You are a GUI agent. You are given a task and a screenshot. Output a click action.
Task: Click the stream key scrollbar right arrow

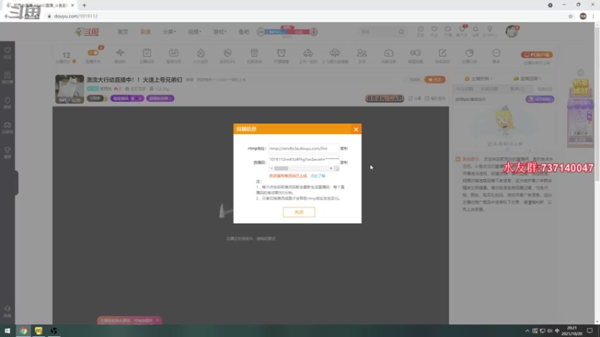[x=331, y=168]
